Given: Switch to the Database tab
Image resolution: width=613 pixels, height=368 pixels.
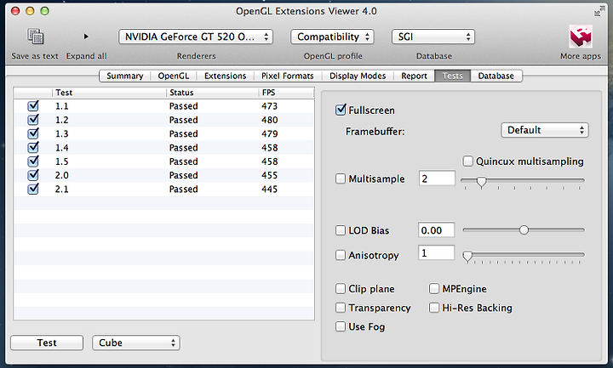Looking at the screenshot, I should [496, 76].
